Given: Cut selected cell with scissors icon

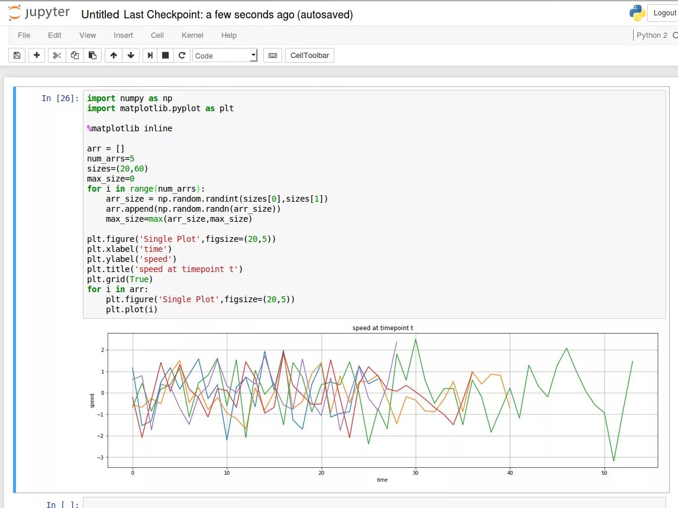Looking at the screenshot, I should click(57, 56).
